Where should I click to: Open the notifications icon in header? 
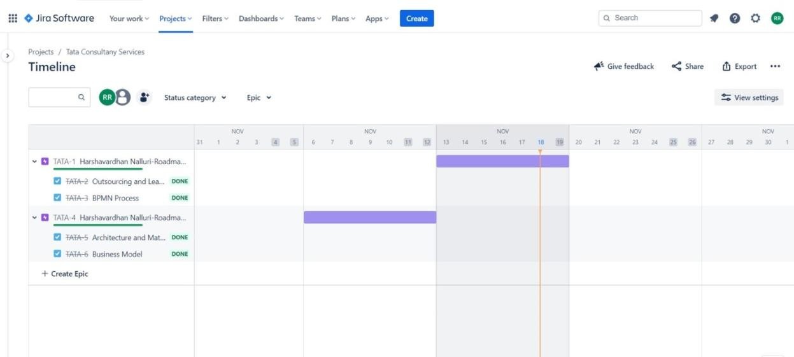click(x=714, y=18)
